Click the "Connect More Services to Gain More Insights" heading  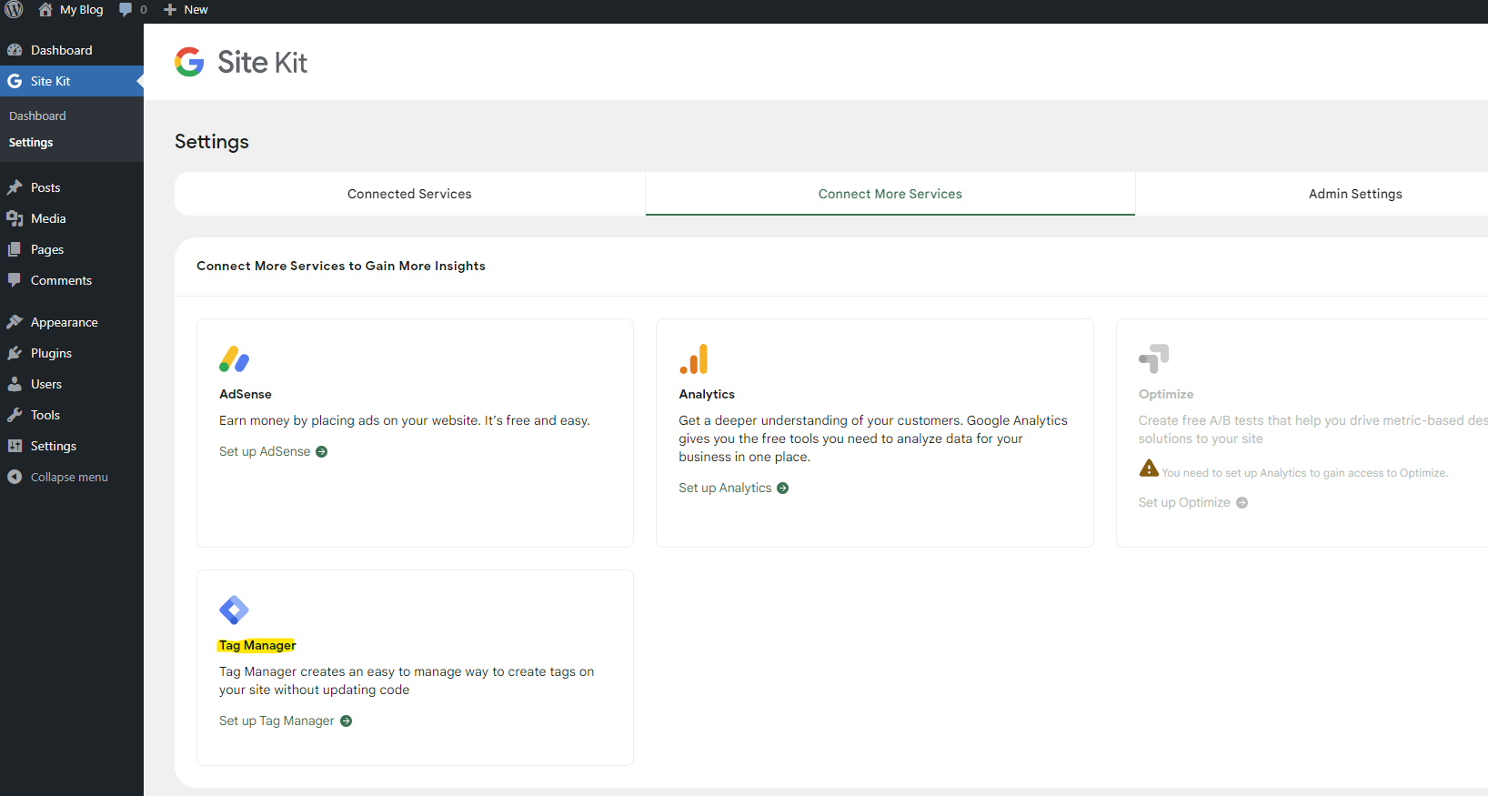(341, 266)
